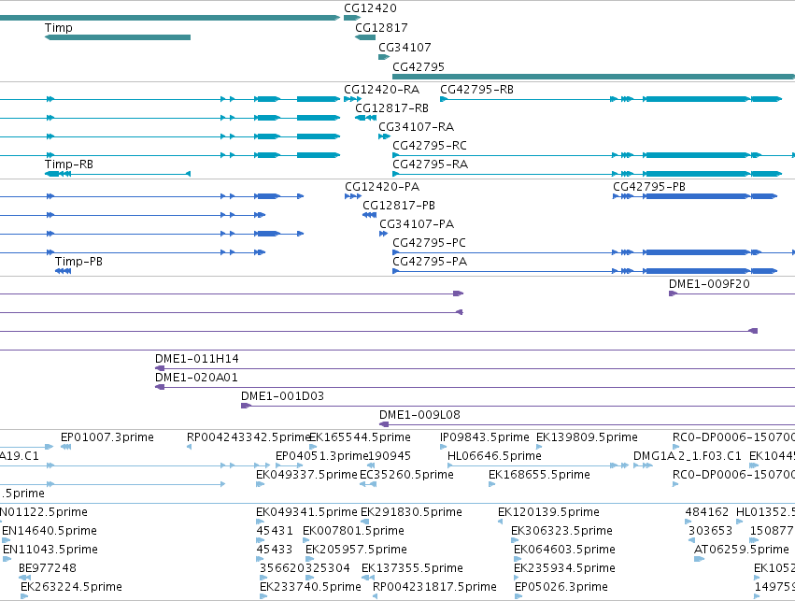795x601 pixels.
Task: Select the HL06646.5prime EST label
Action: (x=494, y=457)
